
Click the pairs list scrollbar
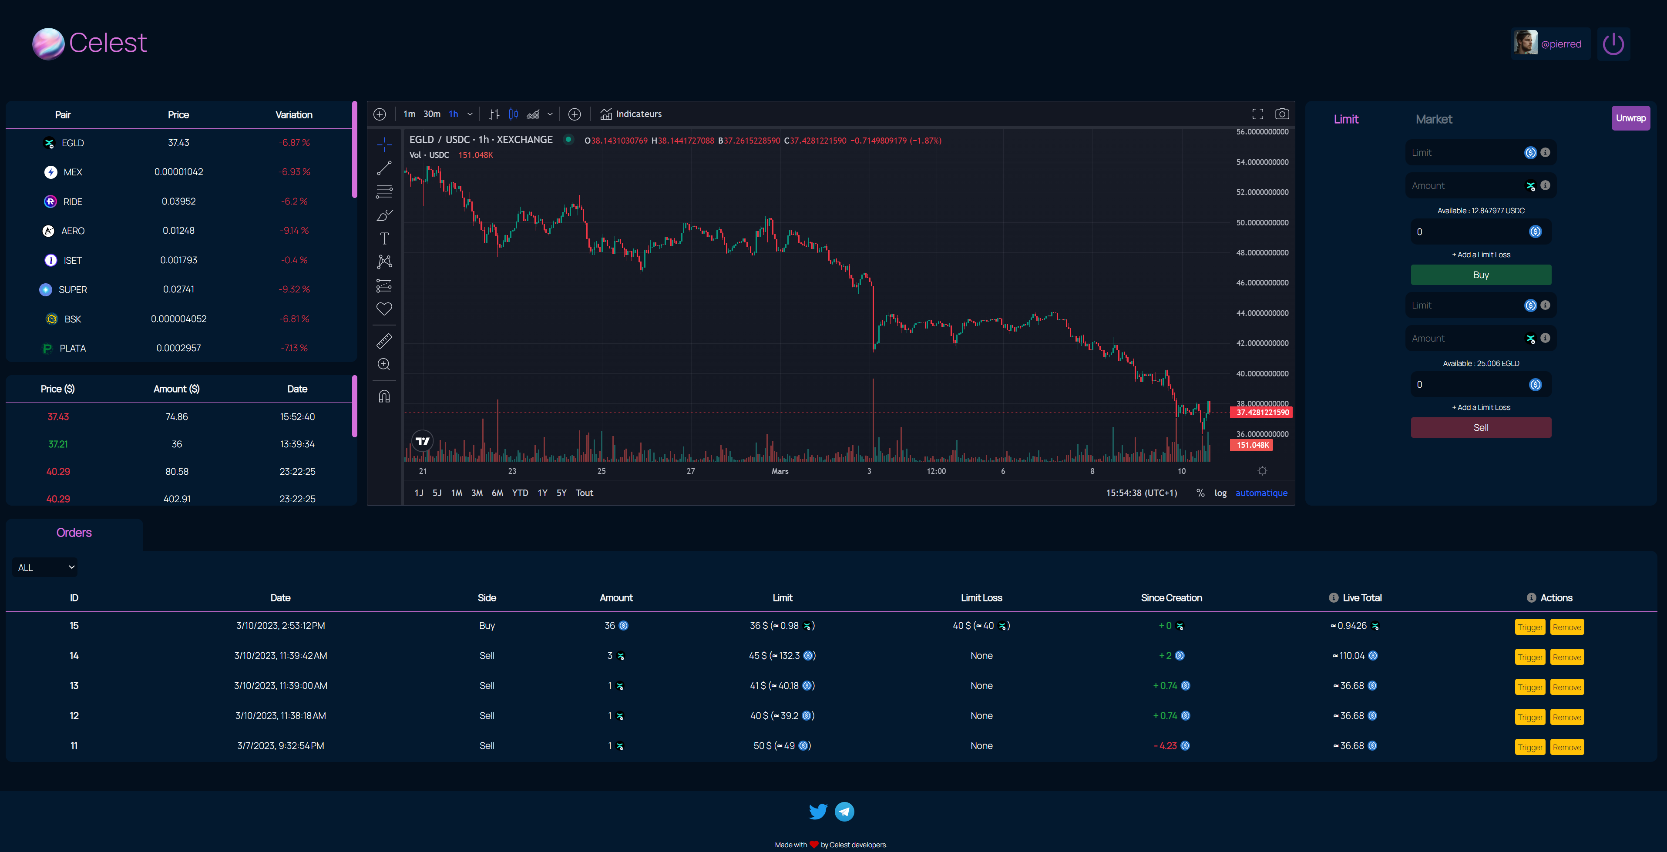pyautogui.click(x=355, y=149)
